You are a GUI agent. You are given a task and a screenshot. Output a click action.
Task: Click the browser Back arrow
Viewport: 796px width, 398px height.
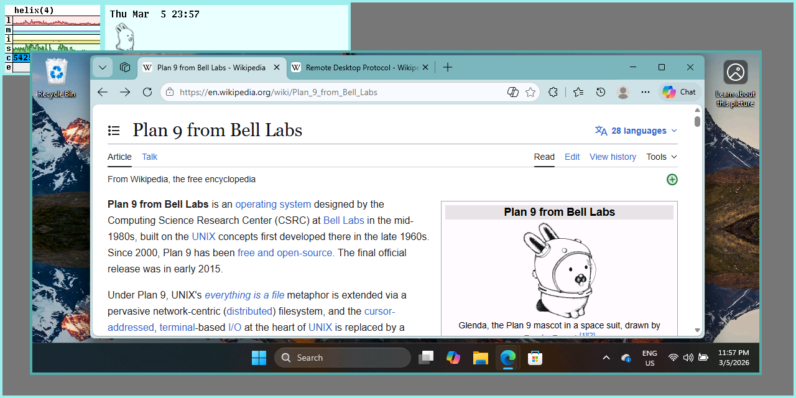[103, 92]
